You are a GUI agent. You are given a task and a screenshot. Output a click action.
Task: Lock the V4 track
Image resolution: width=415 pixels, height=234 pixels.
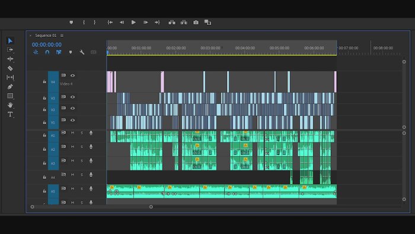(x=44, y=82)
